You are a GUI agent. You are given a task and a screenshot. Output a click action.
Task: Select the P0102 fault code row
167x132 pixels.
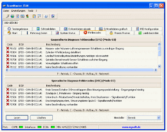click(x=81, y=48)
